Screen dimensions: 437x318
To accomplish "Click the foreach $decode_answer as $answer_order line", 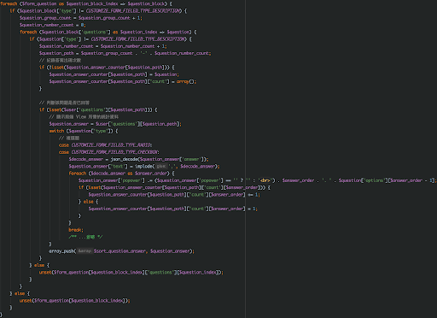I will 121,174.
